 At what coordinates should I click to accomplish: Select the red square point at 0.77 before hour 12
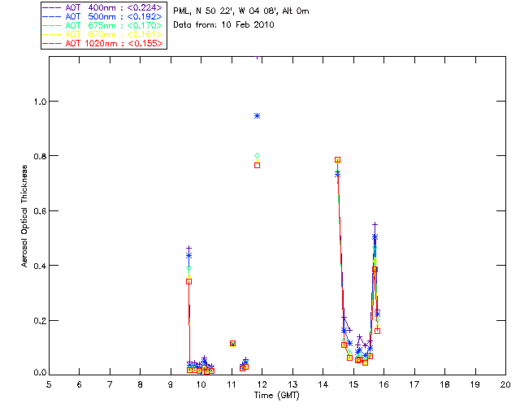257,165
